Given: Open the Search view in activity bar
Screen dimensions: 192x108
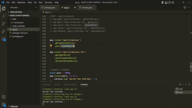Looking at the screenshot, I should (x=4, y=16).
